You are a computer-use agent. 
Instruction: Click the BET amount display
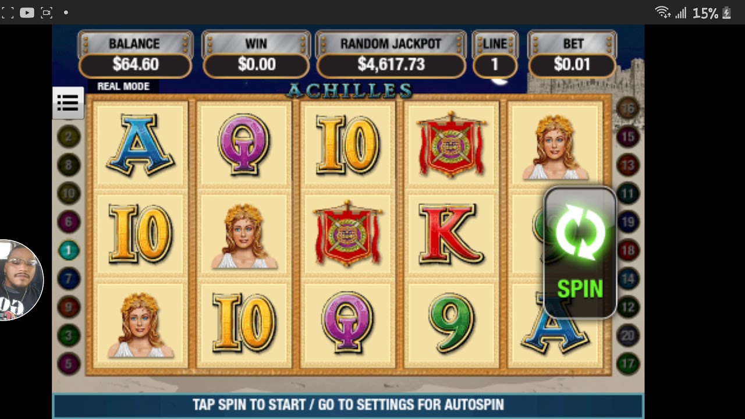pos(572,65)
